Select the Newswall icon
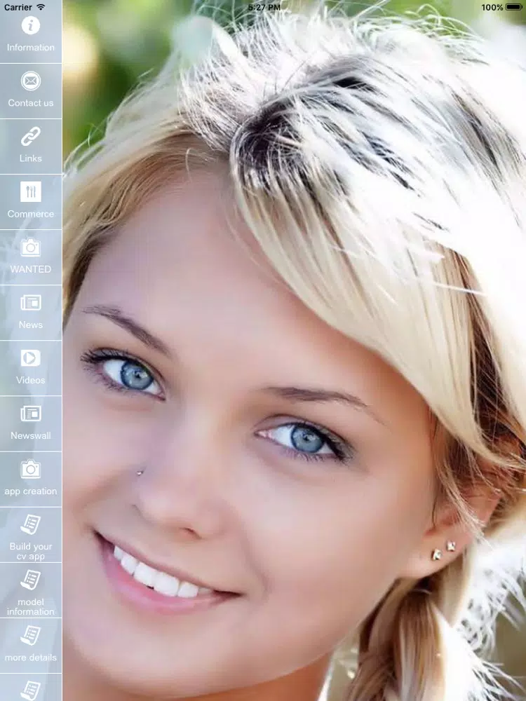The height and width of the screenshot is (701, 526). tap(30, 414)
